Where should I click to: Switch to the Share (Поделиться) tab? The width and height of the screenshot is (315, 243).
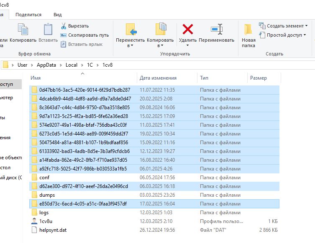(x=28, y=15)
